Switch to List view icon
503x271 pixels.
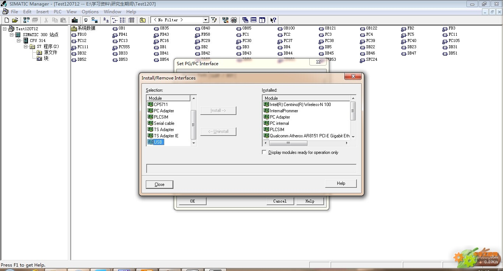(x=123, y=20)
